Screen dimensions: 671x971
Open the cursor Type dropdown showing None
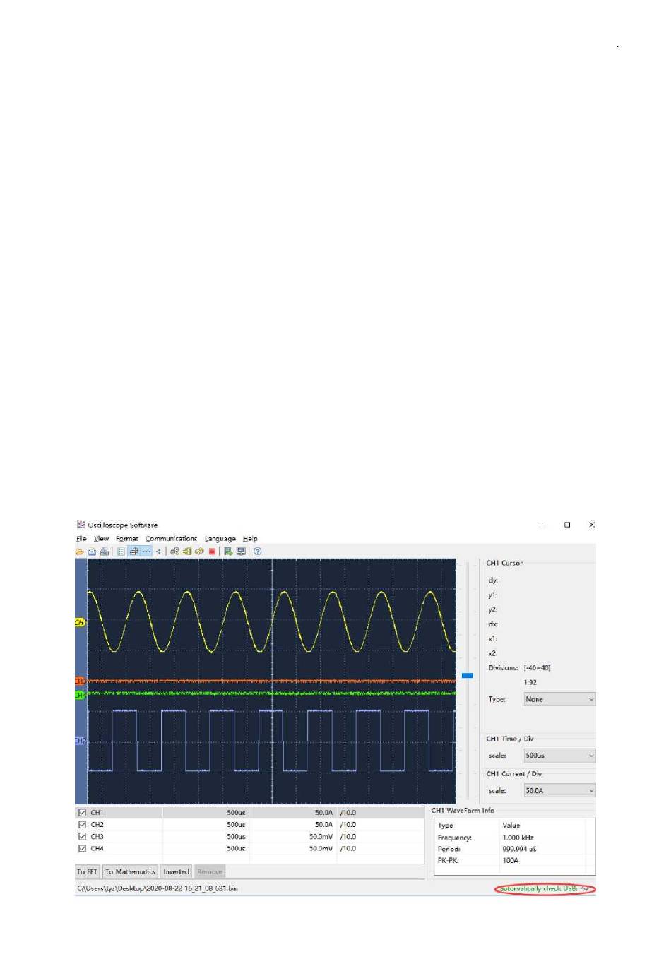click(x=559, y=699)
